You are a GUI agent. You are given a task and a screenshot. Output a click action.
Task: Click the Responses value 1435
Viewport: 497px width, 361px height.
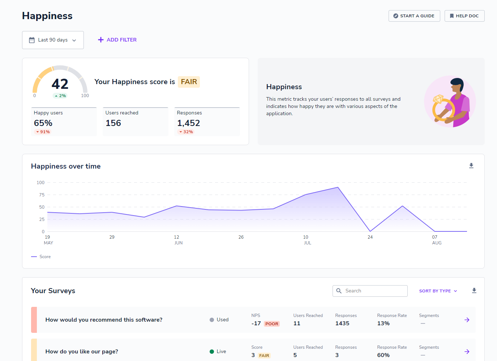(x=342, y=323)
